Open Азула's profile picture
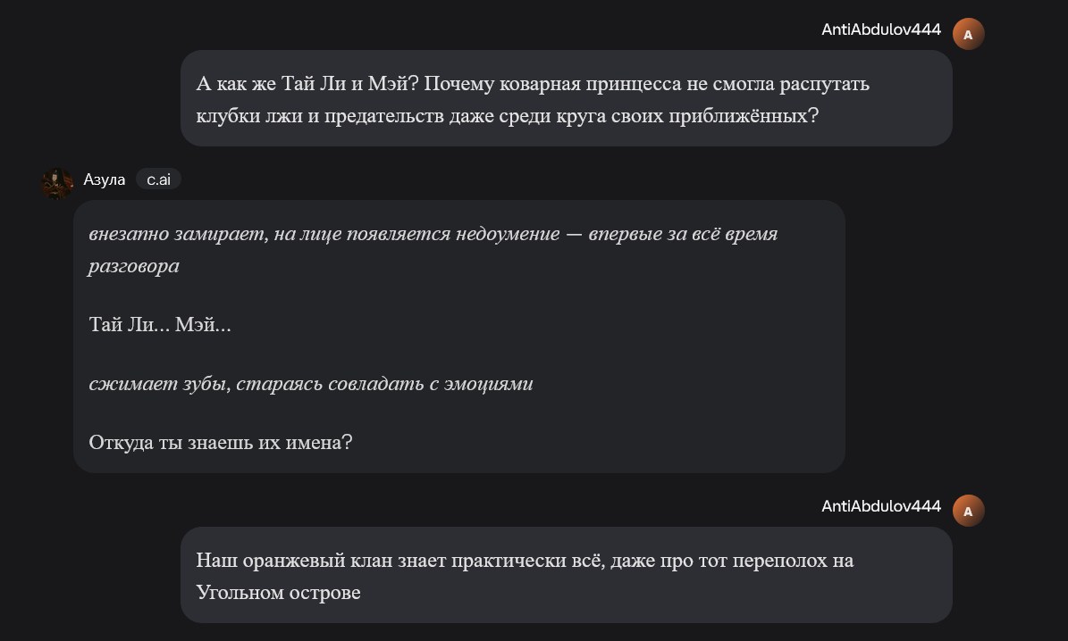1068x641 pixels. pyautogui.click(x=58, y=182)
